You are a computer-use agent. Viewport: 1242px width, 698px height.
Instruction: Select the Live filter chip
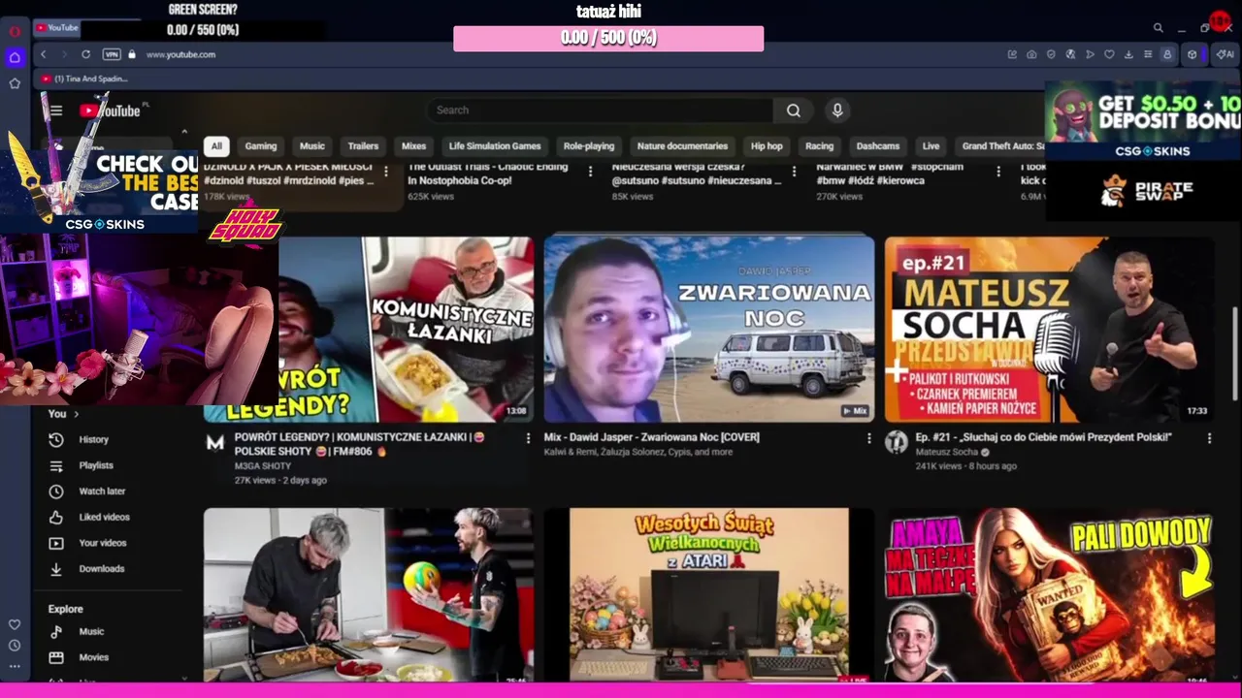pyautogui.click(x=931, y=146)
